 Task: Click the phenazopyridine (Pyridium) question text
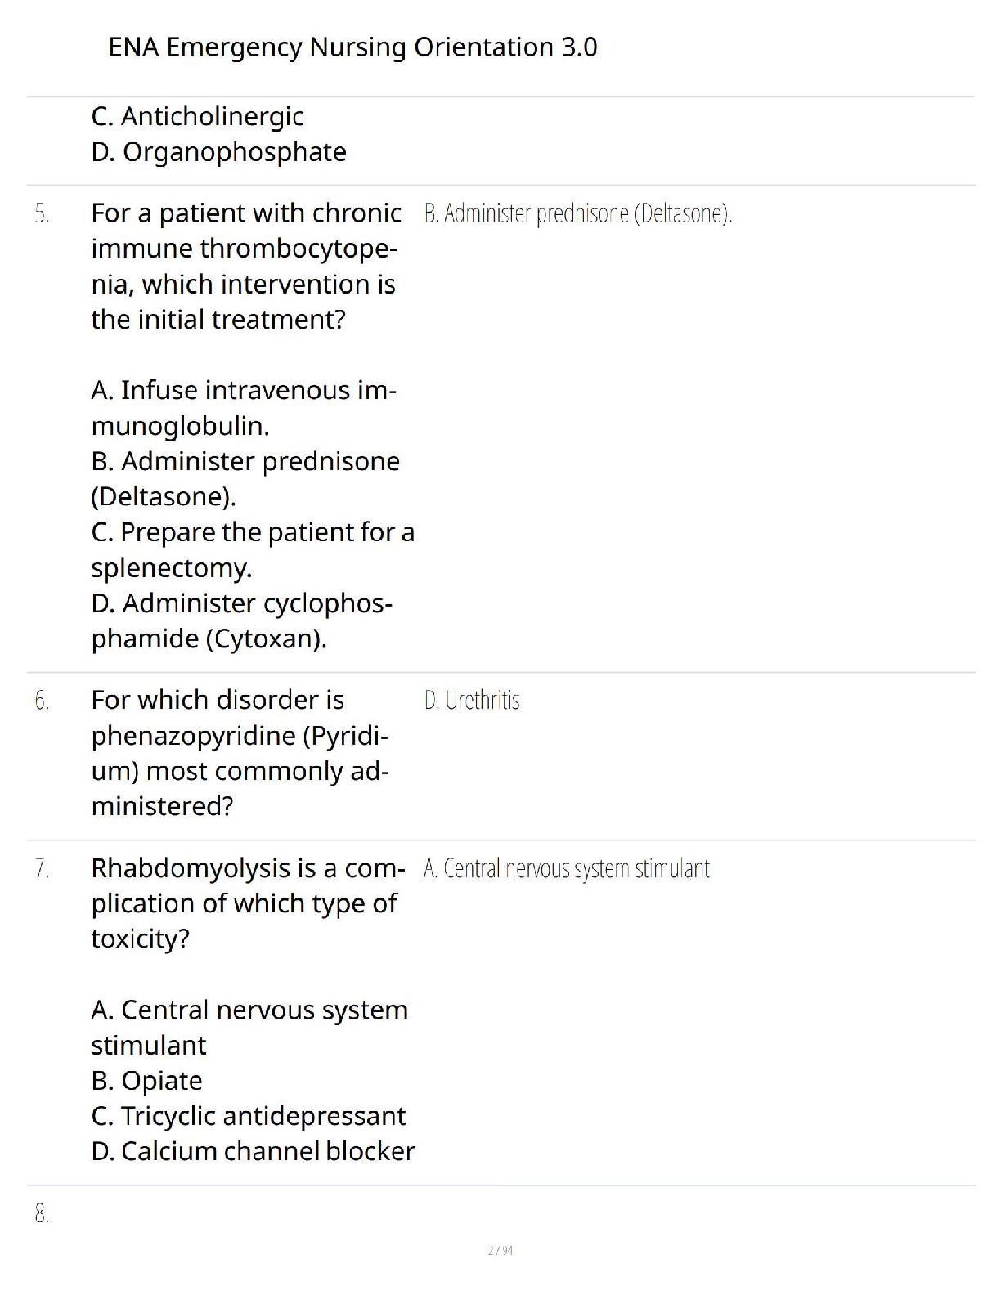(240, 753)
